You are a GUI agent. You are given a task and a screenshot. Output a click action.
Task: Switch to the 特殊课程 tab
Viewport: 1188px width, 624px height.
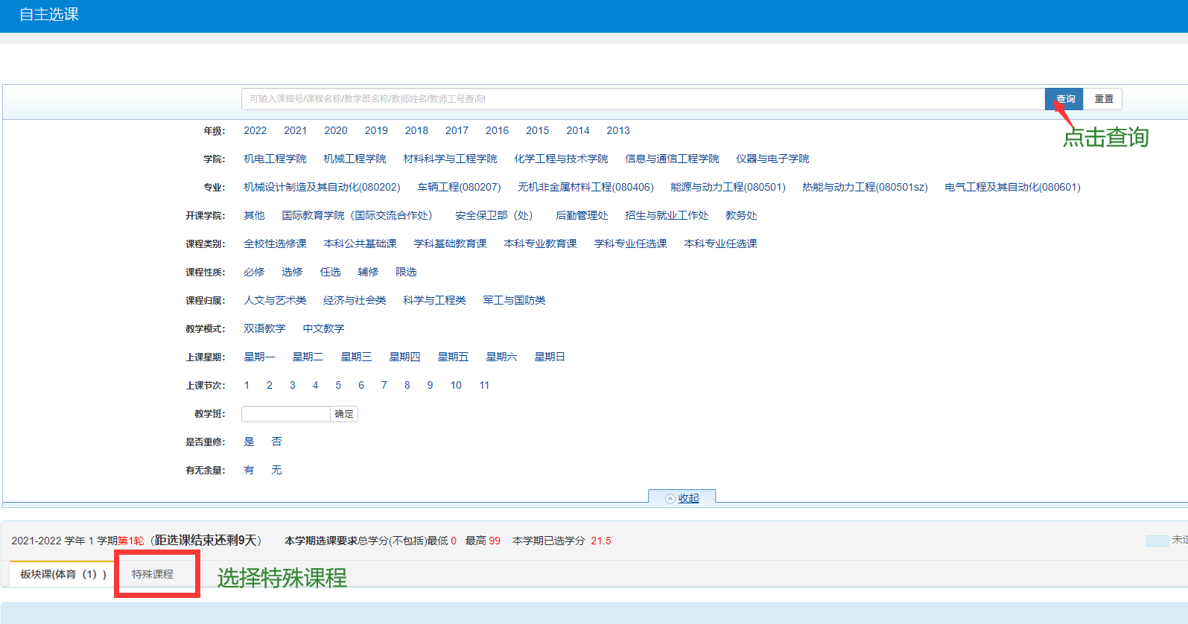(153, 574)
